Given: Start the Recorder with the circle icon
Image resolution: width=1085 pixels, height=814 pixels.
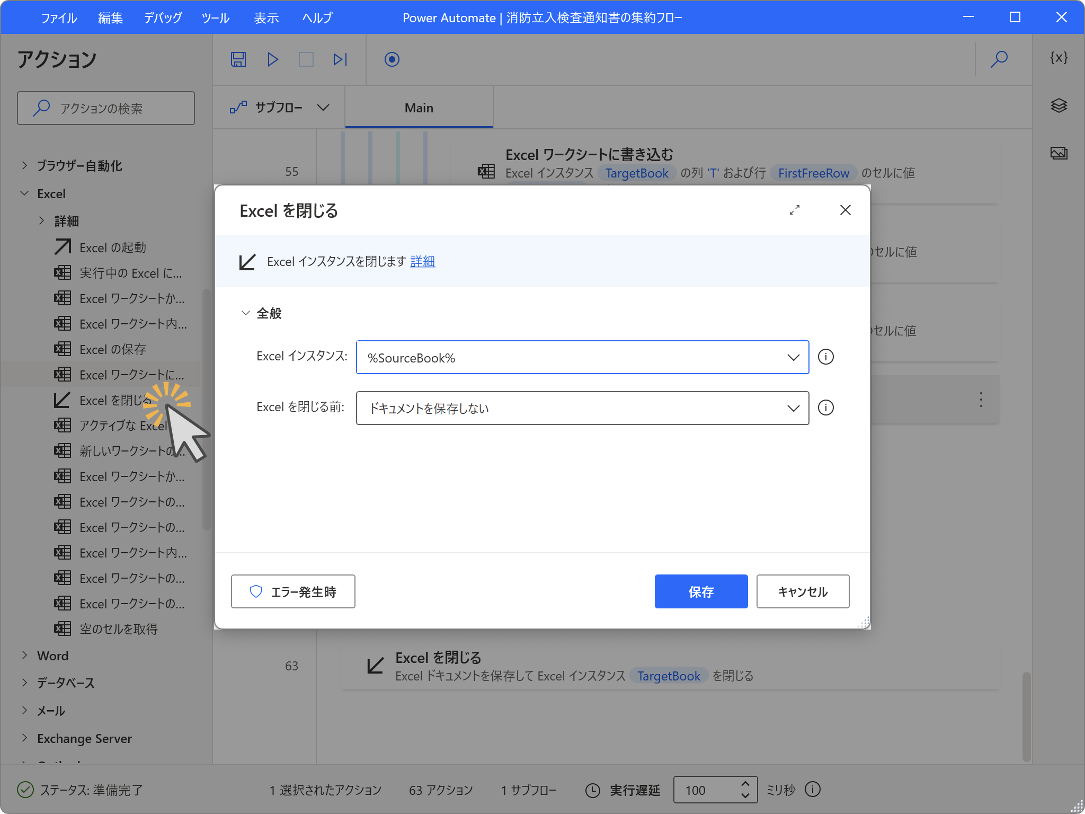Looking at the screenshot, I should (392, 59).
